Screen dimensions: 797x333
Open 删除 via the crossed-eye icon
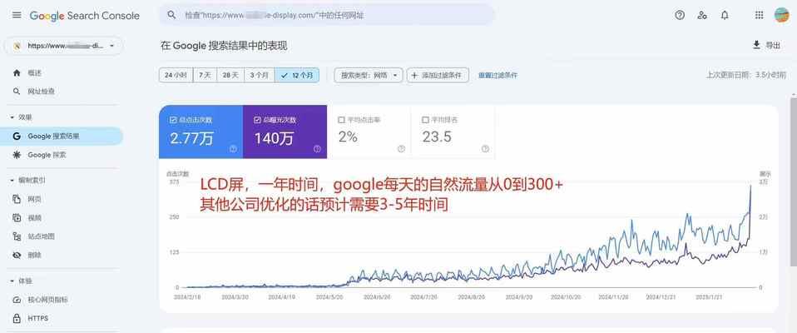click(x=17, y=256)
